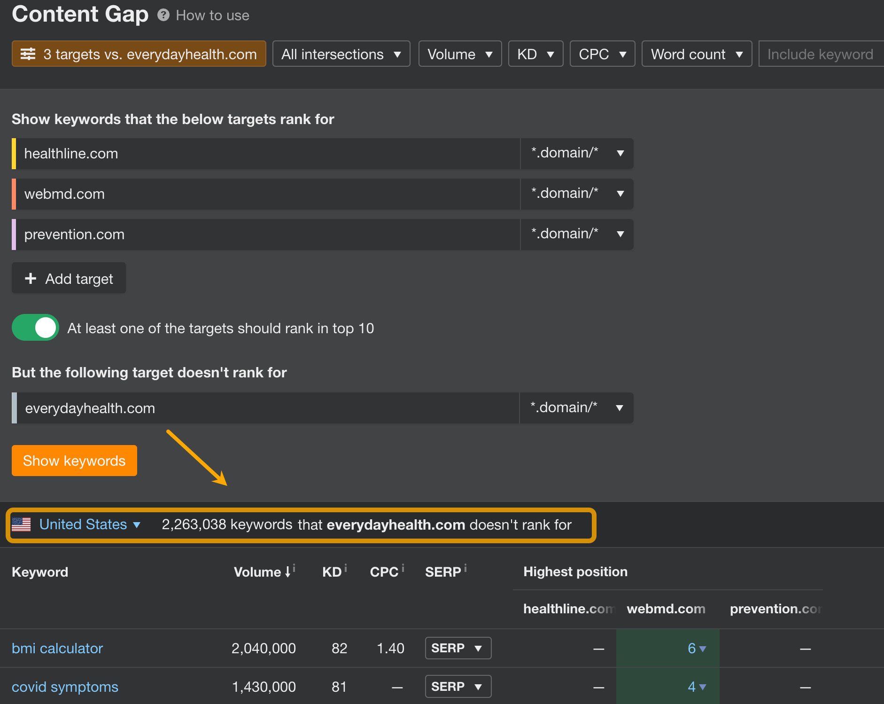884x704 pixels.
Task: Click the United States flag icon
Action: tap(22, 524)
